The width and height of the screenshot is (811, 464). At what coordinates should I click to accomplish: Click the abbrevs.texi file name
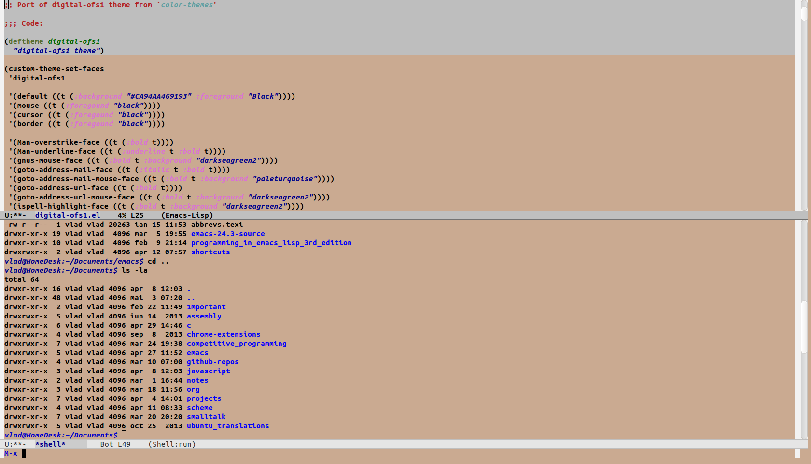217,225
